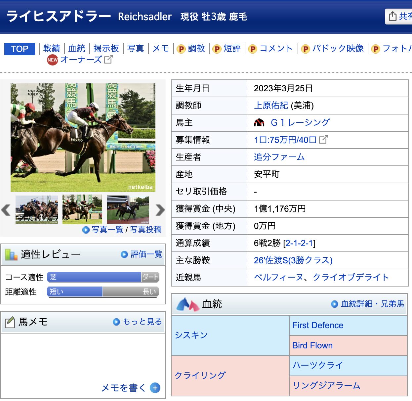Open the 評価一覧 link
Viewport: 412px width, 401px height.
(146, 254)
